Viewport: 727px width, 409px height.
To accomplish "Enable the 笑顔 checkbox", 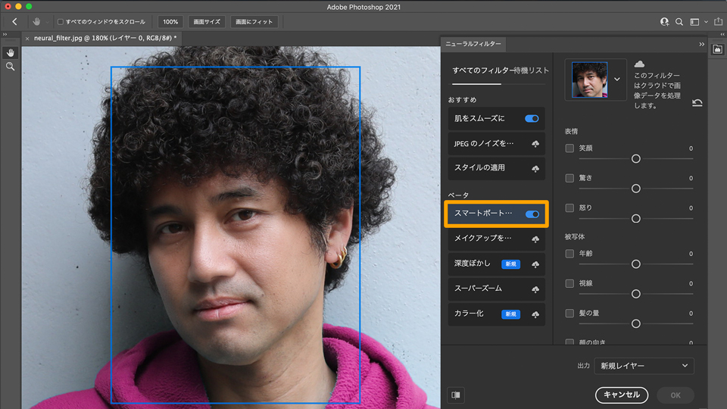I will point(569,148).
